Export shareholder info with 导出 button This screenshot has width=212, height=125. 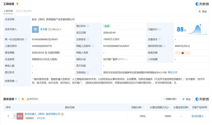pyautogui.click(x=187, y=99)
